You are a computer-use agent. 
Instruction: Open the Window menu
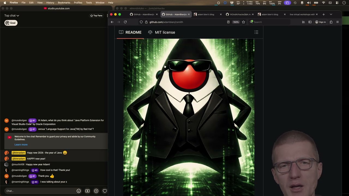[x=100, y=3]
